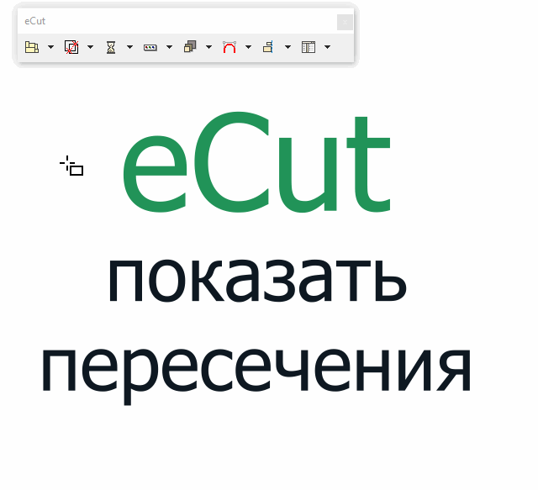The image size is (538, 490).
Task: Close the eCut toolbar window
Action: click(345, 23)
